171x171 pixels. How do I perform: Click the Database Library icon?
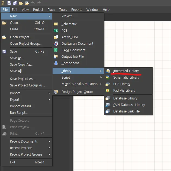click(x=108, y=98)
